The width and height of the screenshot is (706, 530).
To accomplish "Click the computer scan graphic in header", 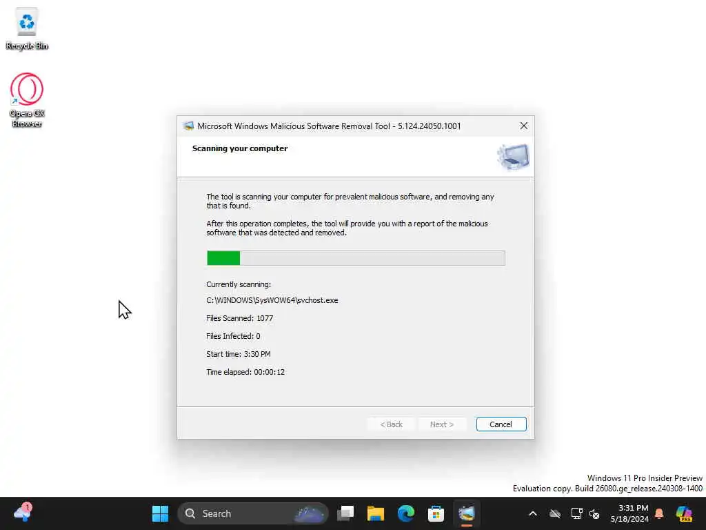I will (514, 157).
